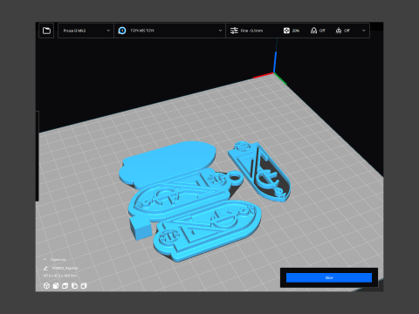Click the infill icon showing 20%

pyautogui.click(x=286, y=31)
